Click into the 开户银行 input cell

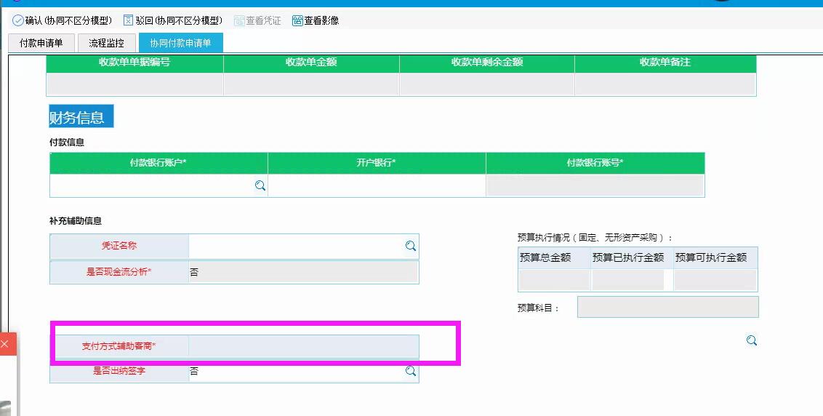pos(377,186)
